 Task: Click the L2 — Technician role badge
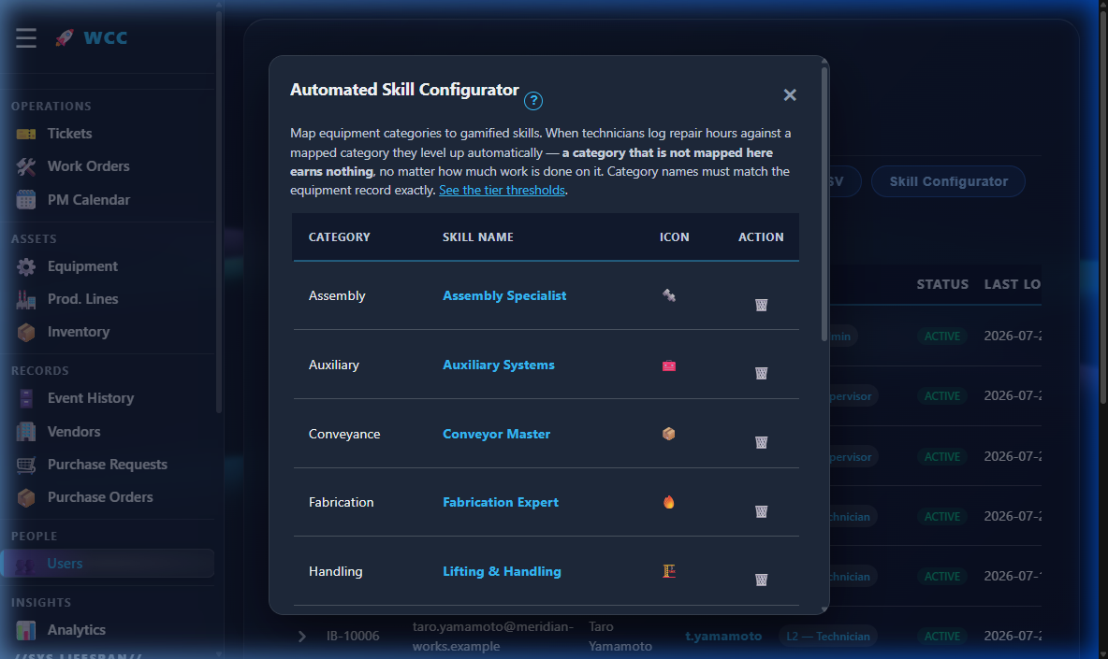click(x=827, y=637)
